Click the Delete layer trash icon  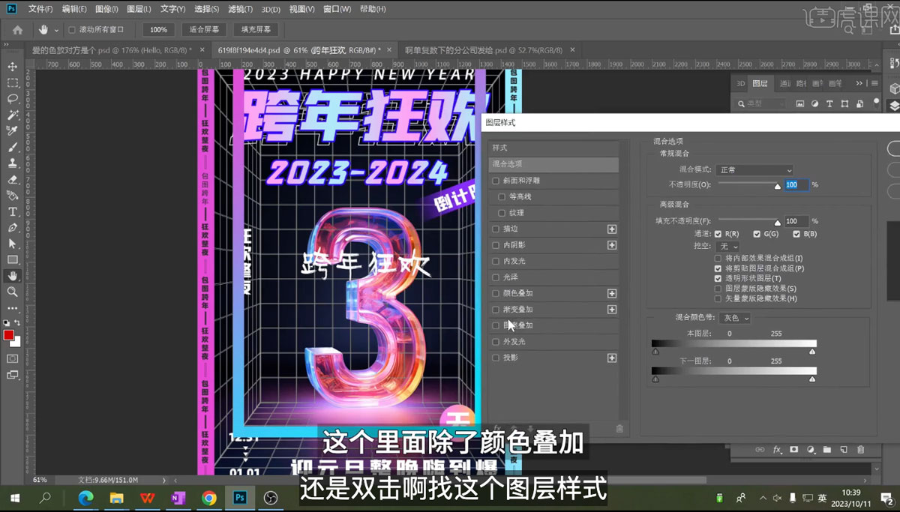861,450
